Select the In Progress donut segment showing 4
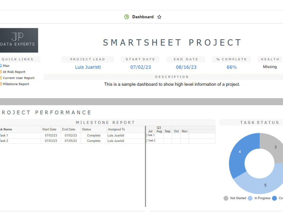This screenshot has height=212, width=283. (240, 152)
